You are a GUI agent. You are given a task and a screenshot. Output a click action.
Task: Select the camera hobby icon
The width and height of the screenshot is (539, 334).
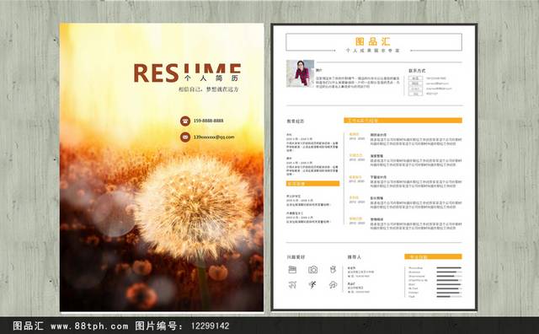312,270
